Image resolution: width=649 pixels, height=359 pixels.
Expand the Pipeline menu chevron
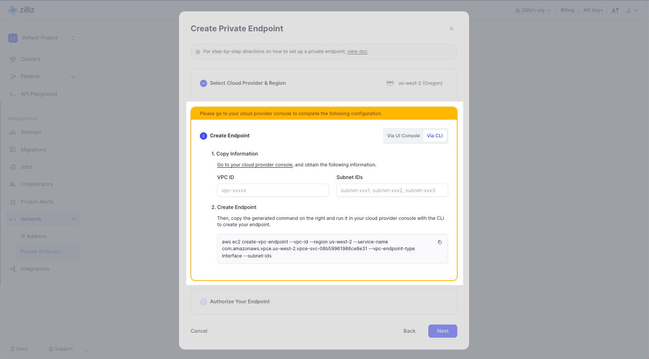pos(73,77)
